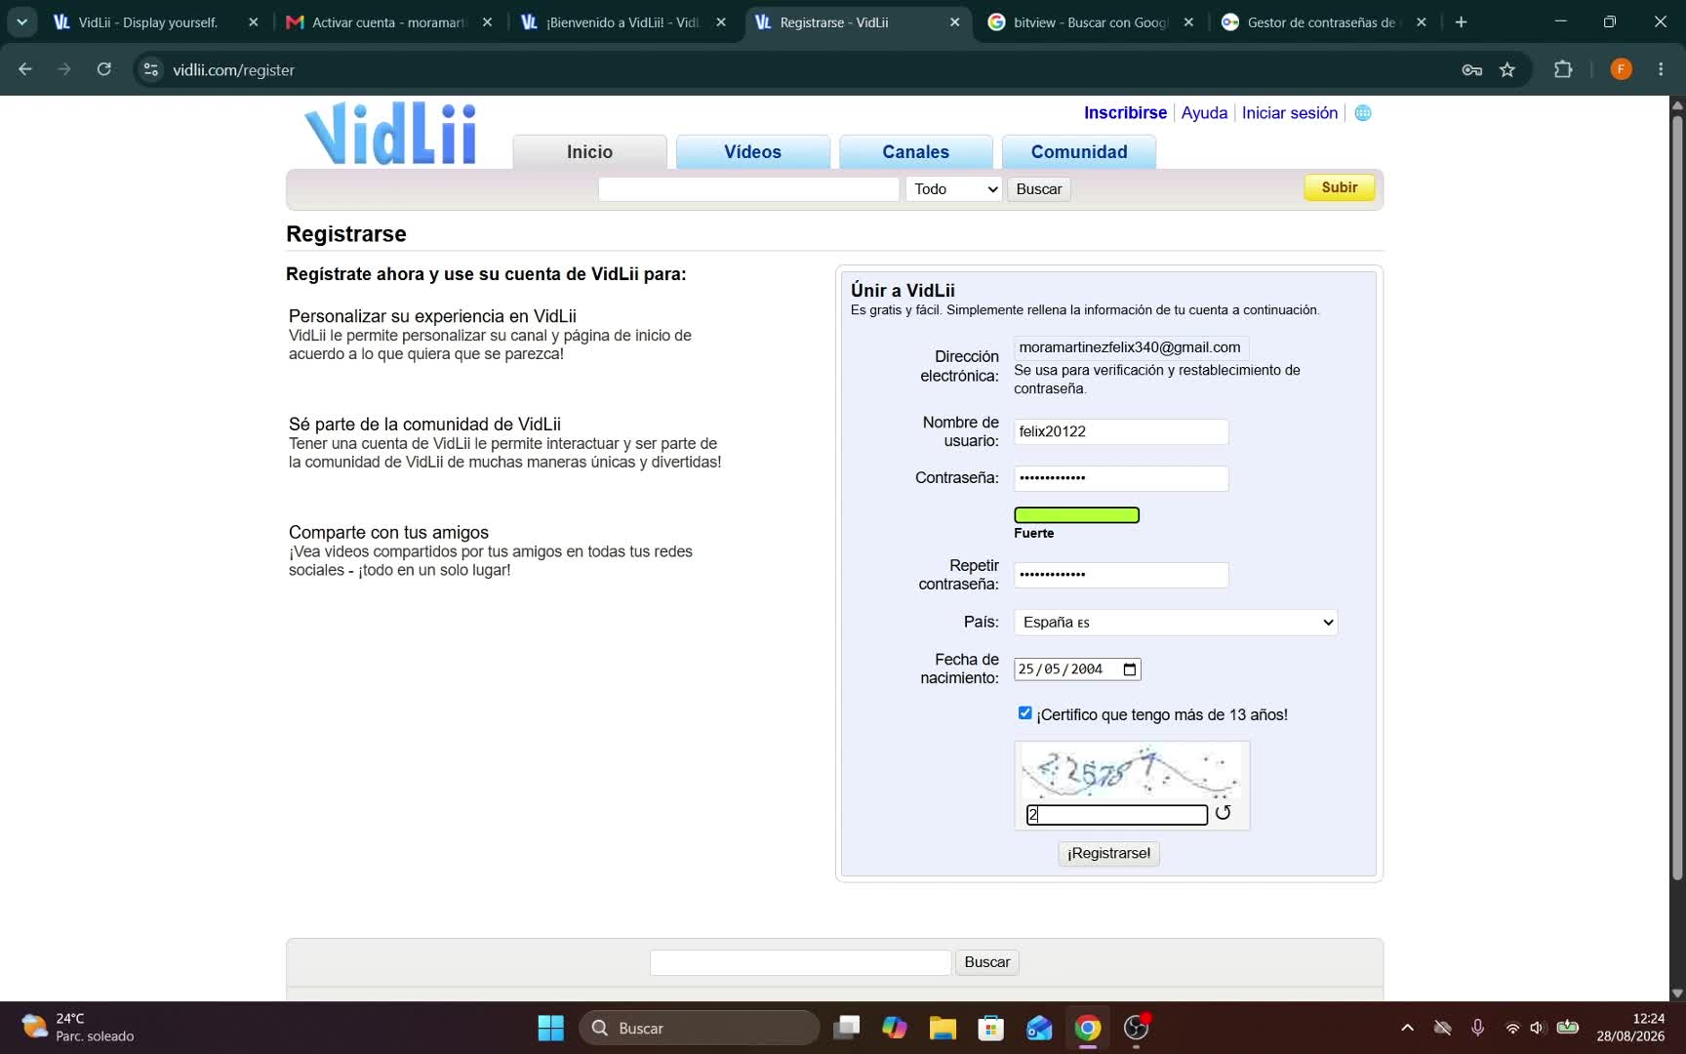
Task: Open Microsoft Store from taskbar
Action: pos(991,1028)
